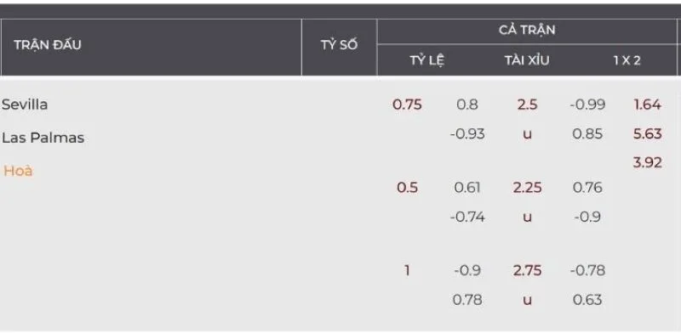Click the TỶ LỆ column header

(427, 60)
